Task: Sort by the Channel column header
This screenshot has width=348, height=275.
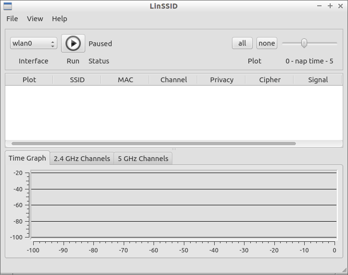Action: (173, 80)
